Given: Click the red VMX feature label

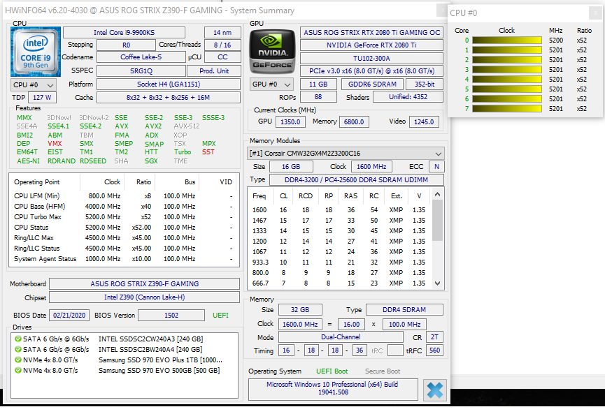Looking at the screenshot, I should (x=55, y=143).
